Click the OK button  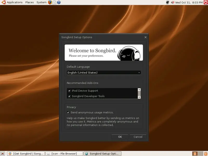120,137
